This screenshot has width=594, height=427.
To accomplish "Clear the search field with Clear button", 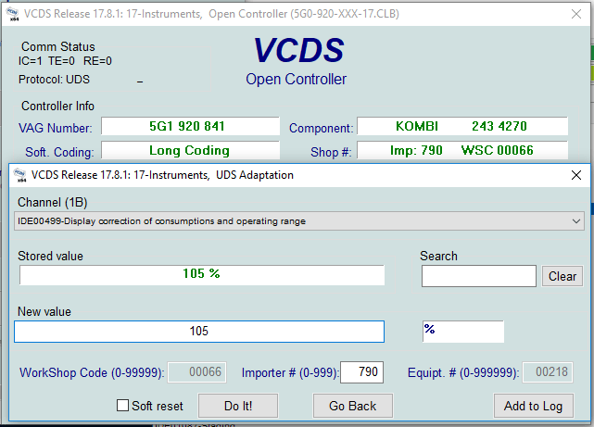I will pyautogui.click(x=562, y=276).
